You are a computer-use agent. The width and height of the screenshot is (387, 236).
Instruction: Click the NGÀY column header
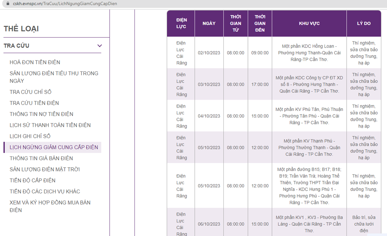coord(209,23)
